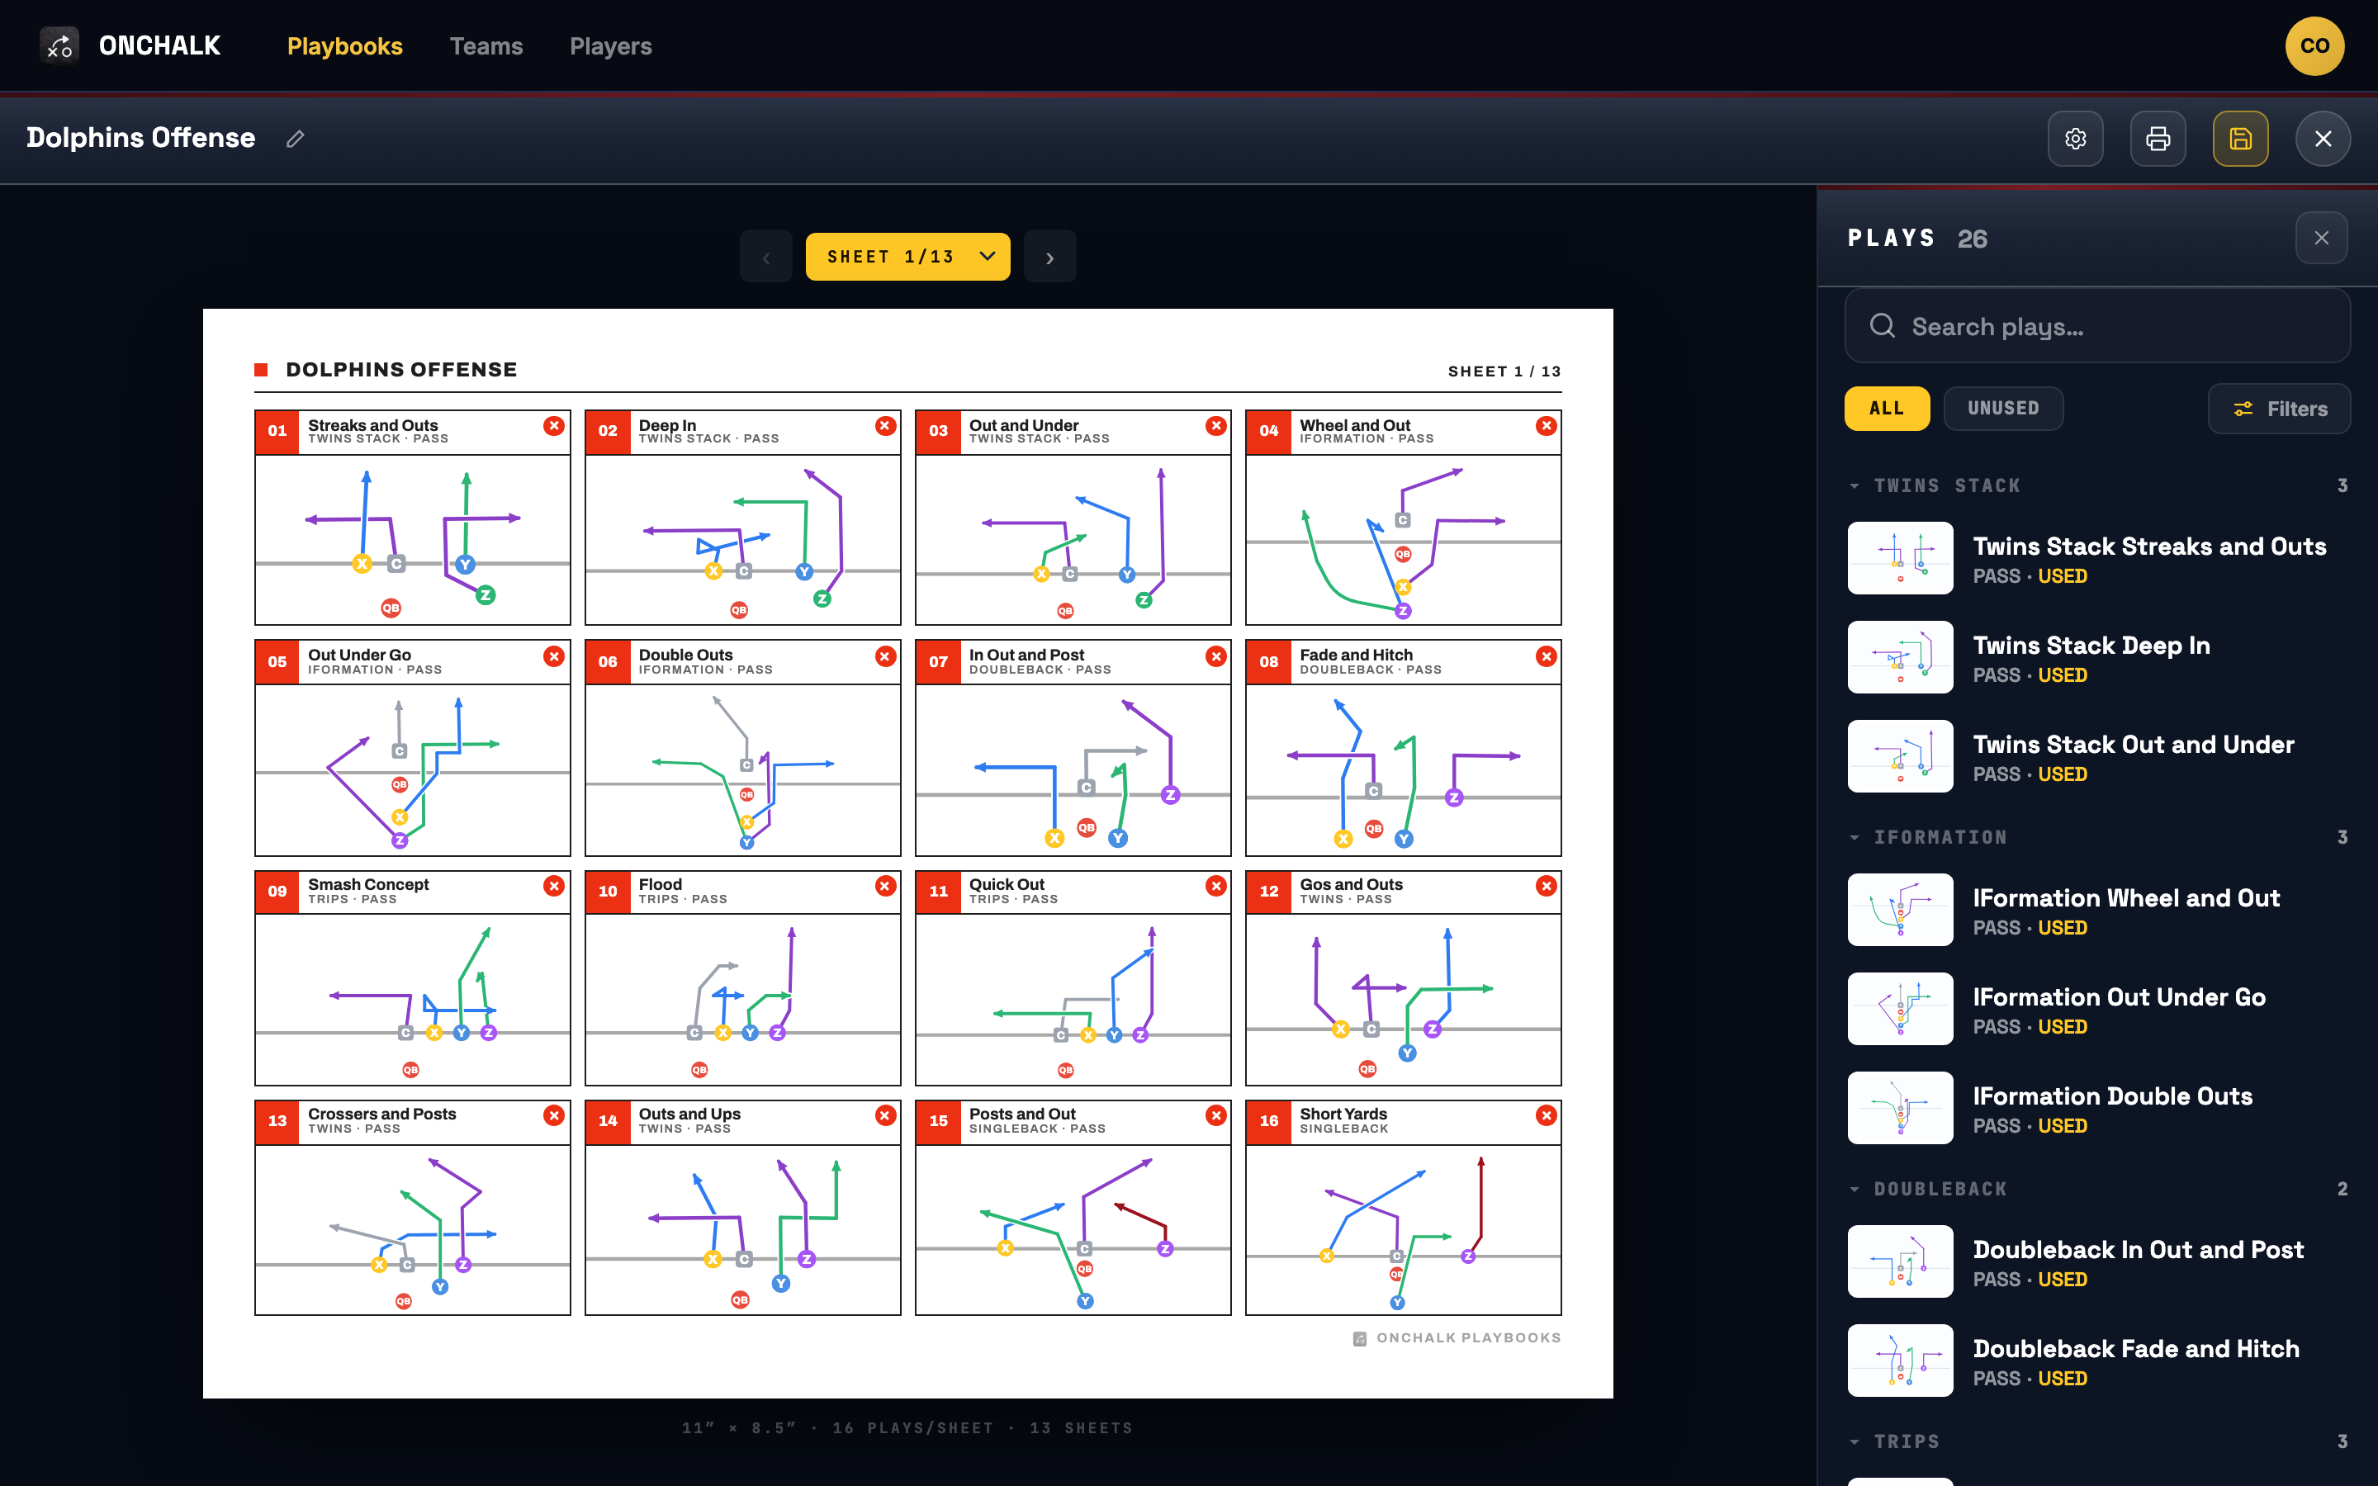Select Doubleback In Out and Post play
Image resolution: width=2378 pixels, height=1486 pixels.
pyautogui.click(x=2097, y=1262)
